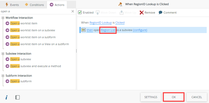
Task: Click the action row icon before 'then'
Action: pos(83,30)
